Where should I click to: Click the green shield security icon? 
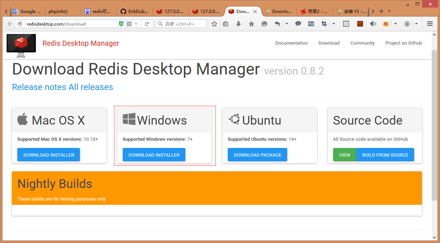(x=121, y=24)
